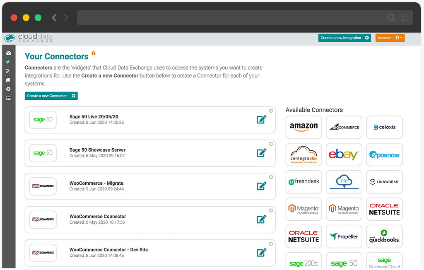This screenshot has height=270, width=424.
Task: Choose the Propeller available connector
Action: point(344,236)
